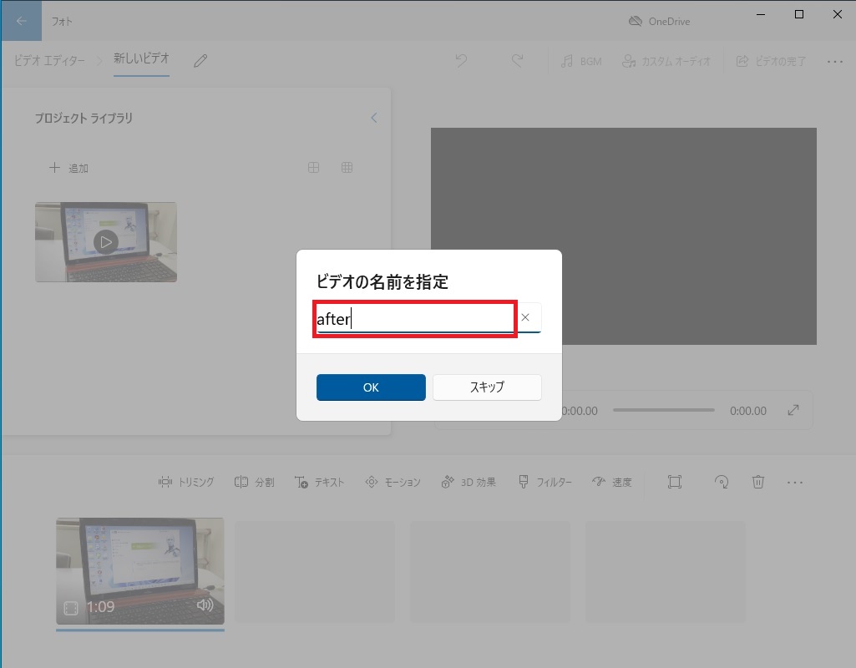This screenshot has height=668, width=856.
Task: Open the top-right more options menu
Action: pos(834,60)
